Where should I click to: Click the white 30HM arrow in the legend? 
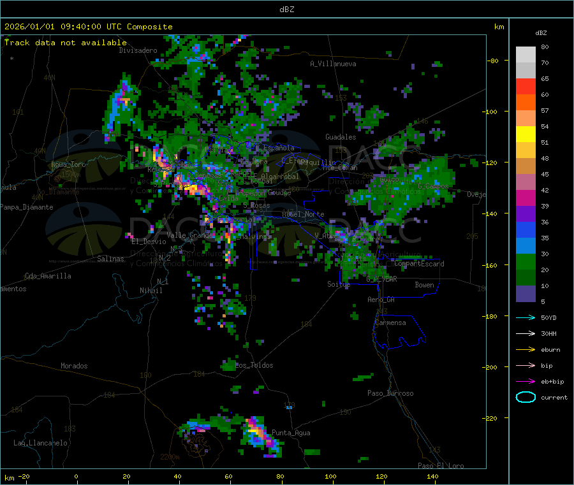pos(526,333)
